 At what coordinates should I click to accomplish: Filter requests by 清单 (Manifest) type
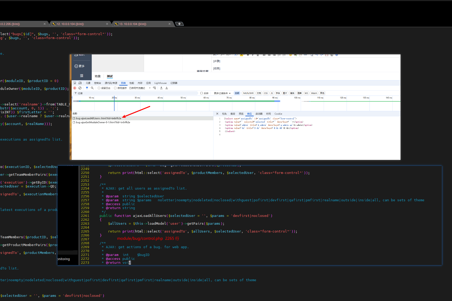click(x=300, y=93)
